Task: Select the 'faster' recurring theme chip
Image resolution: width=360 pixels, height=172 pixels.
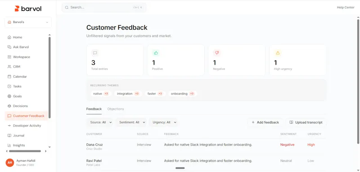Action: (155, 94)
